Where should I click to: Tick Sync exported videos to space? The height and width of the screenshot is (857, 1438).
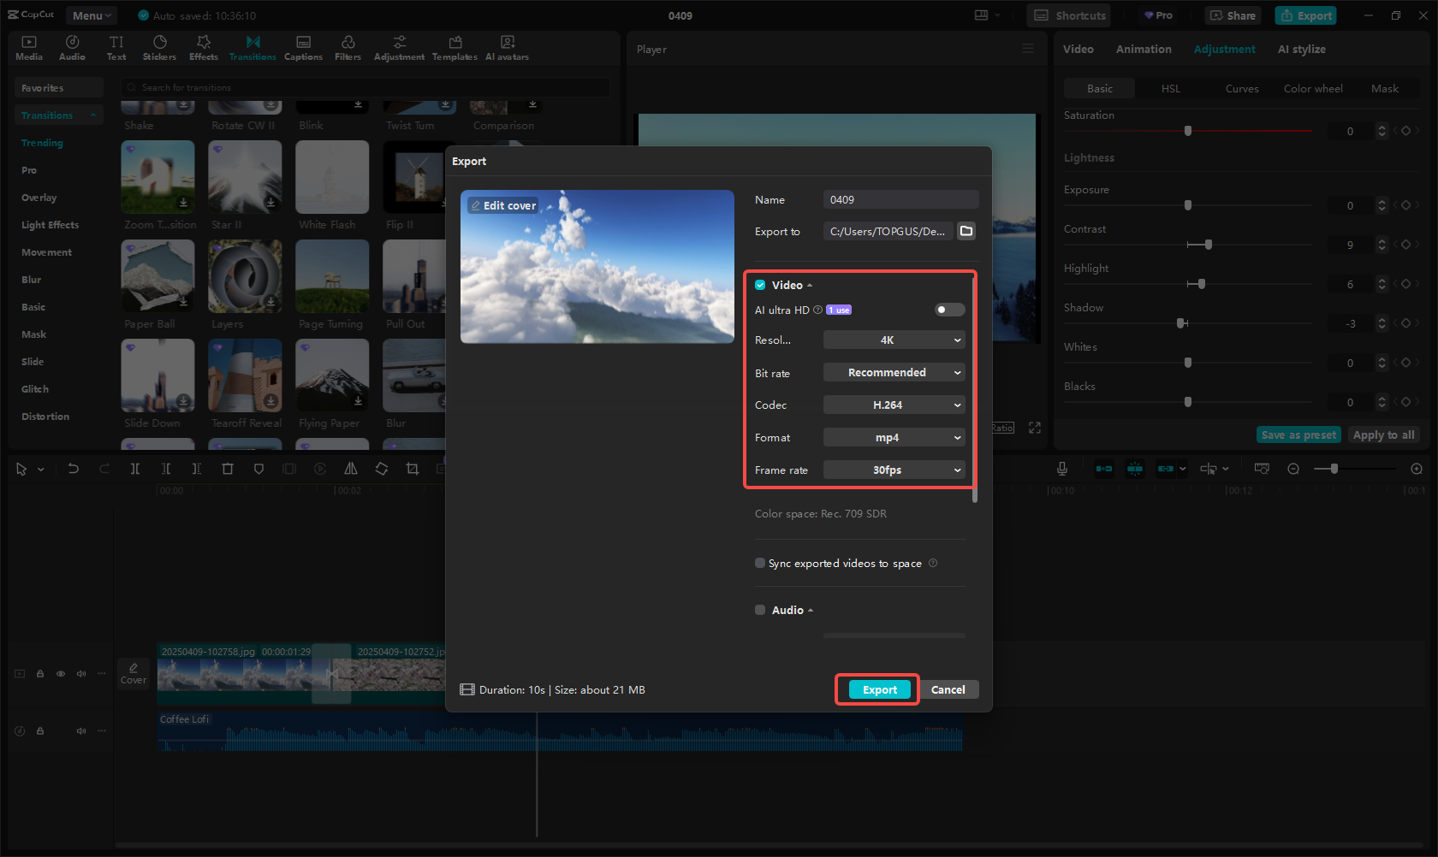(x=760, y=563)
